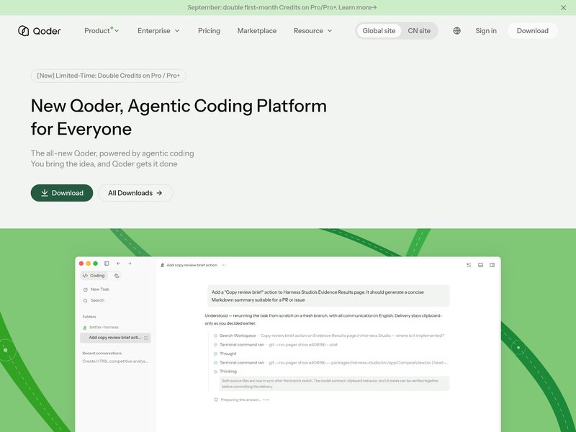Open All Downloads
Viewport: 576px width, 432px height.
click(135, 193)
